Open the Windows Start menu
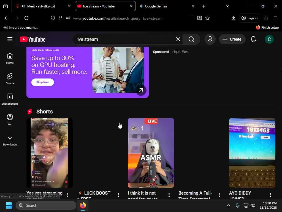Image resolution: width=282 pixels, height=212 pixels. click(9, 205)
